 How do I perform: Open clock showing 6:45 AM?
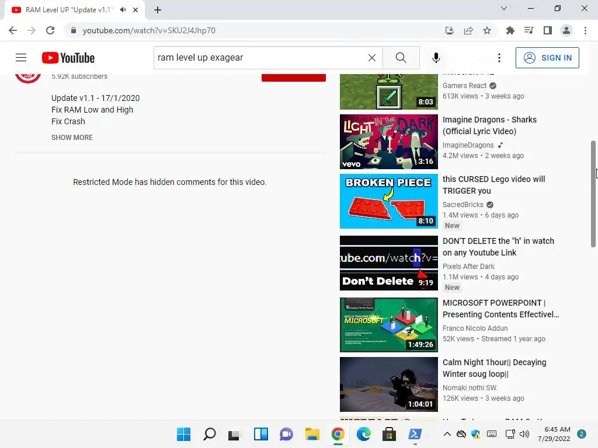pos(554,434)
